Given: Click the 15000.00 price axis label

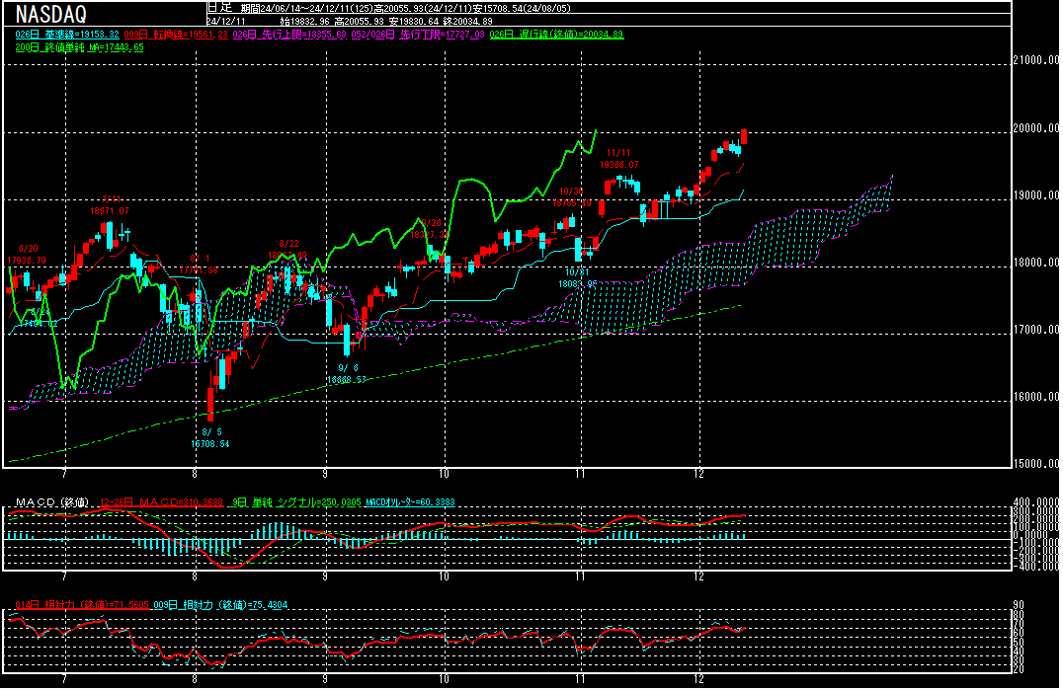Looking at the screenshot, I should [x=1036, y=464].
